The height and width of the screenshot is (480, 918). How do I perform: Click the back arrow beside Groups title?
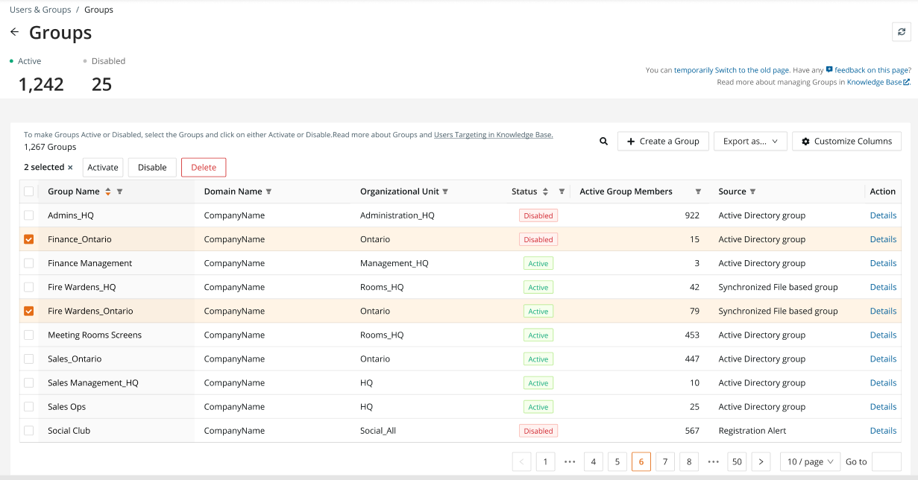click(14, 32)
